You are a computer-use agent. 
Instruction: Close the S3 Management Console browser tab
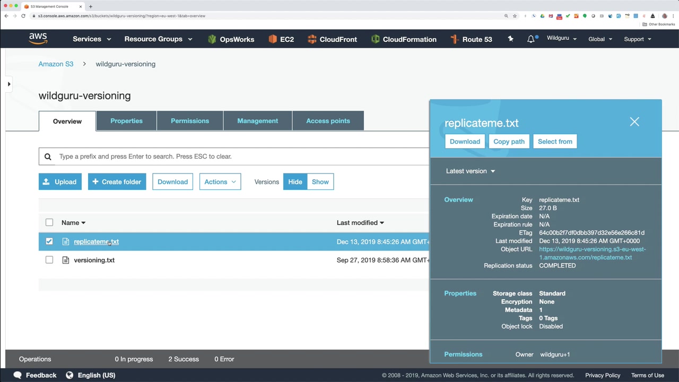(x=81, y=6)
